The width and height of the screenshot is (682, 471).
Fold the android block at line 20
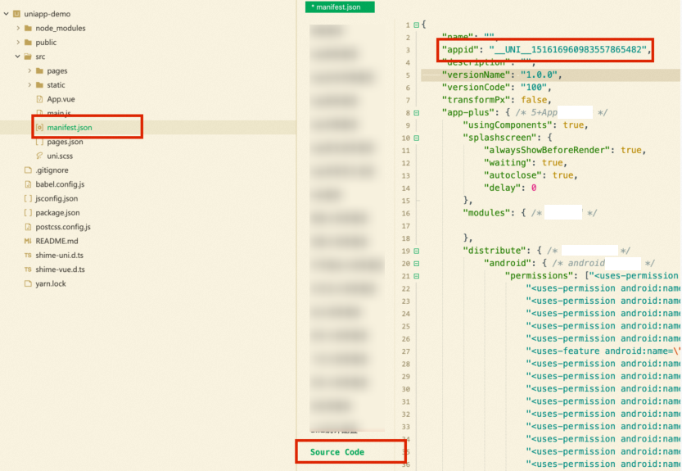click(416, 264)
